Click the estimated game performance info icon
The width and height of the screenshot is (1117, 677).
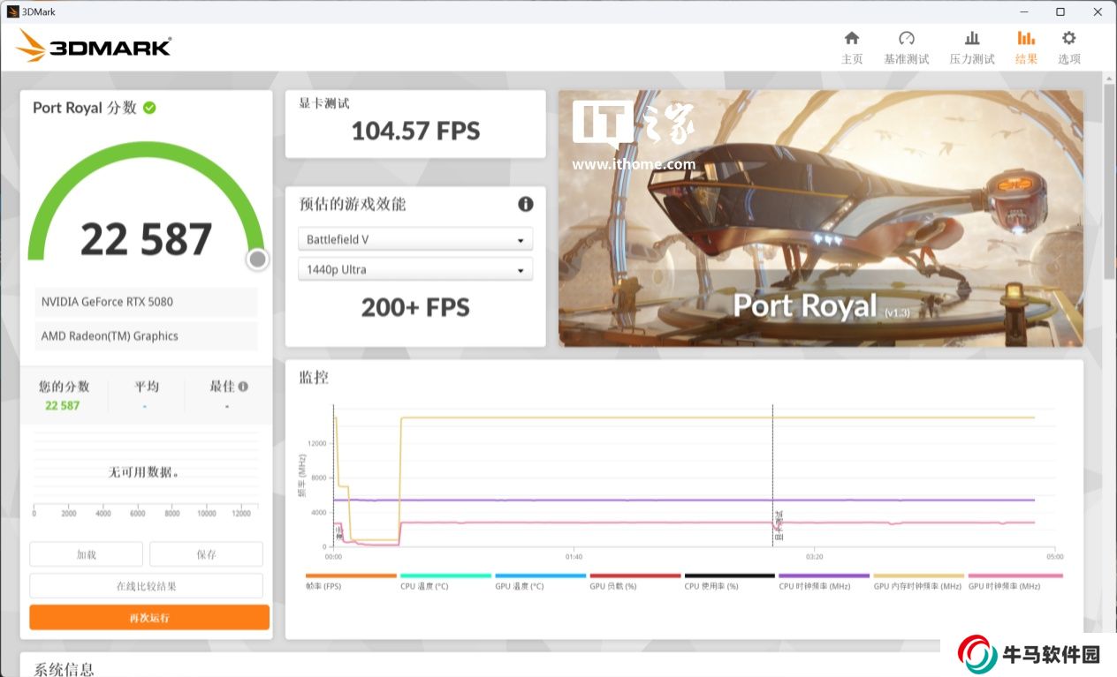526,204
